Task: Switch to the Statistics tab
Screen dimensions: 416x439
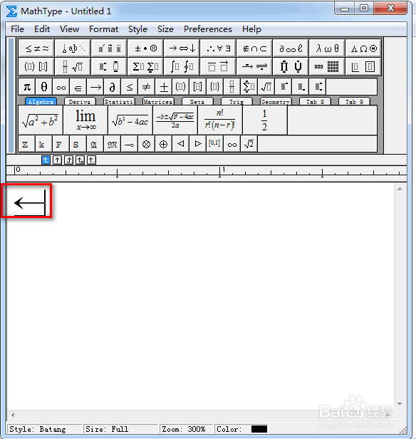Action: 119,101
